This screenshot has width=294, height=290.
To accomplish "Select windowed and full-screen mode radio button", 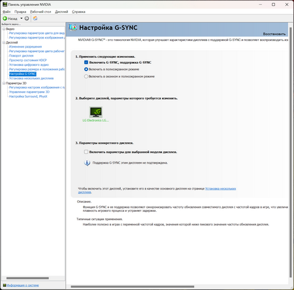I will 86,76.
